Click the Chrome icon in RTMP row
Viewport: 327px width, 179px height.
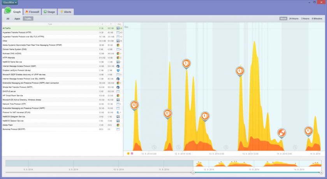click(118, 45)
